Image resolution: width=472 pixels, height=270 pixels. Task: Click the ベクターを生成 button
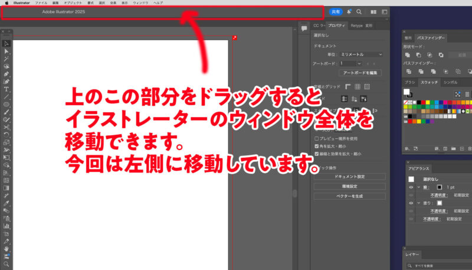click(x=349, y=196)
